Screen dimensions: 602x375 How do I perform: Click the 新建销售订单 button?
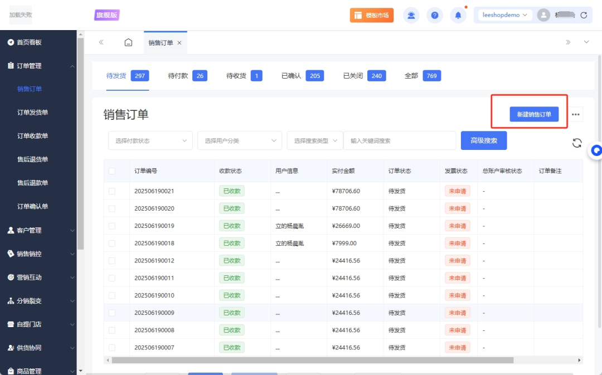click(534, 114)
